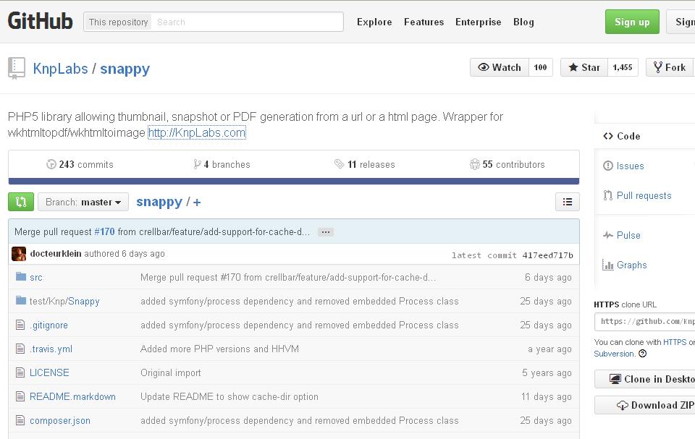Open the .travis.yml file
The height and width of the screenshot is (439, 695).
click(51, 349)
